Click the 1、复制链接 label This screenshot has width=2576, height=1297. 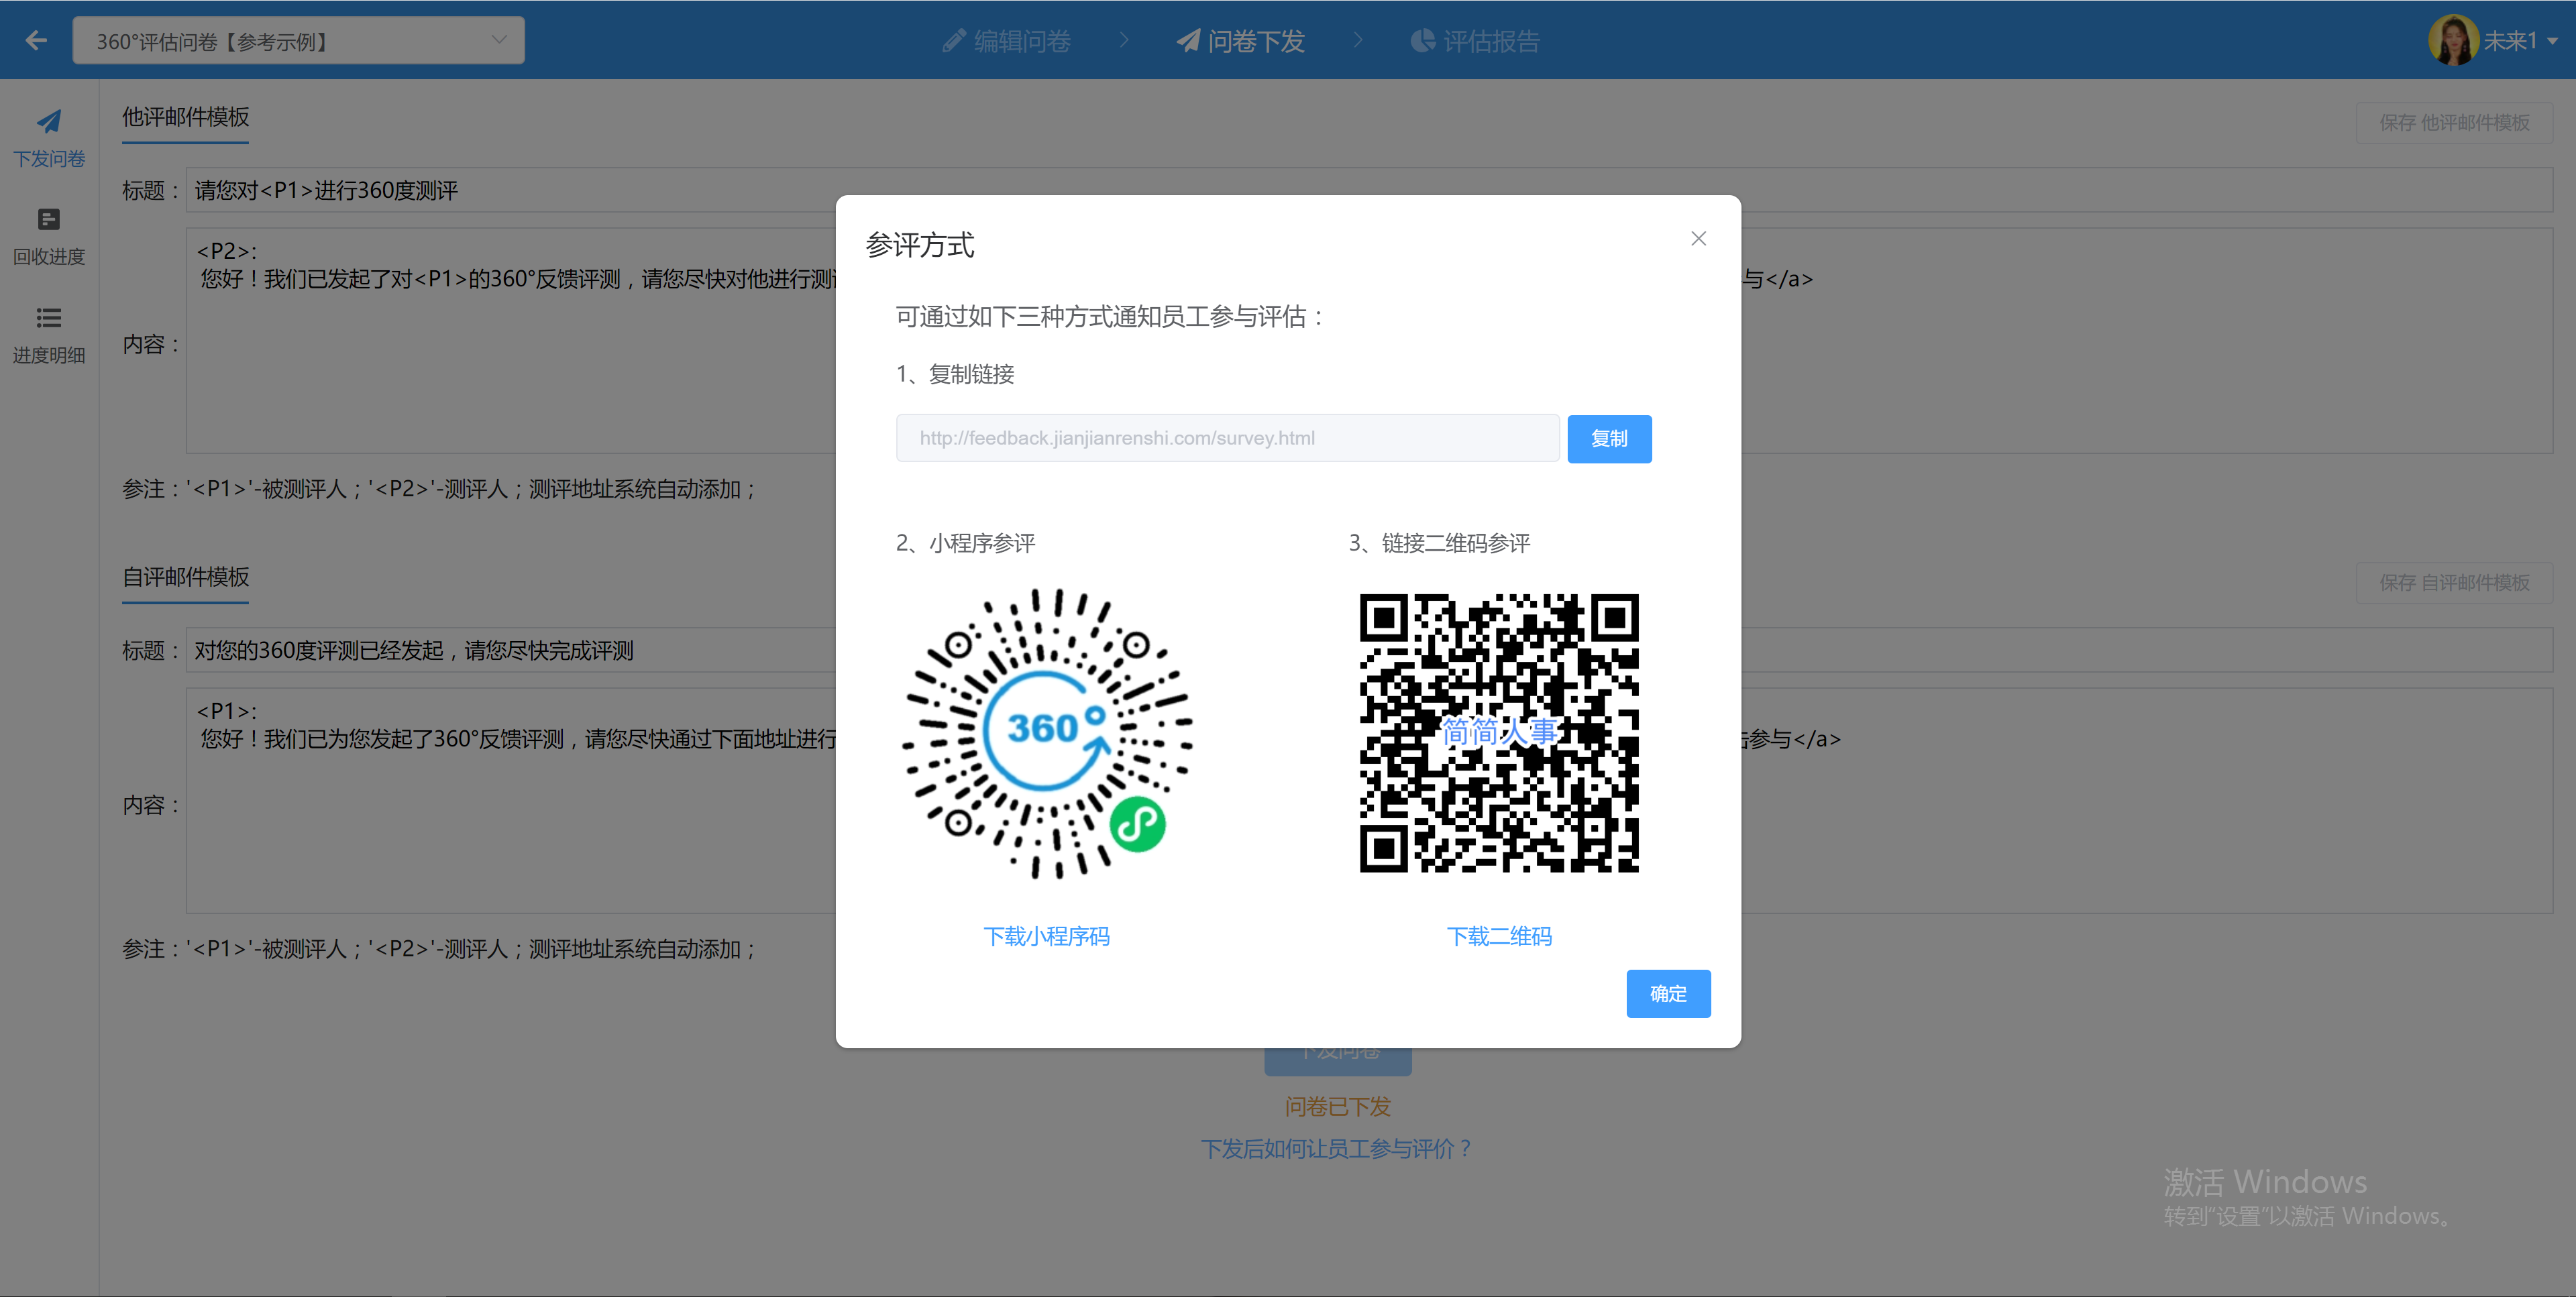[955, 374]
